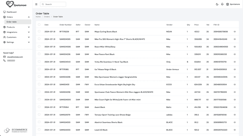Switch to dark mode moon icon
243x136 pixels.
217,4
